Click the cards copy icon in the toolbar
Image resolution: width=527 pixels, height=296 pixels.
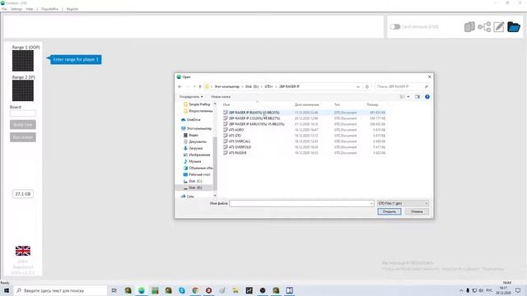point(469,27)
